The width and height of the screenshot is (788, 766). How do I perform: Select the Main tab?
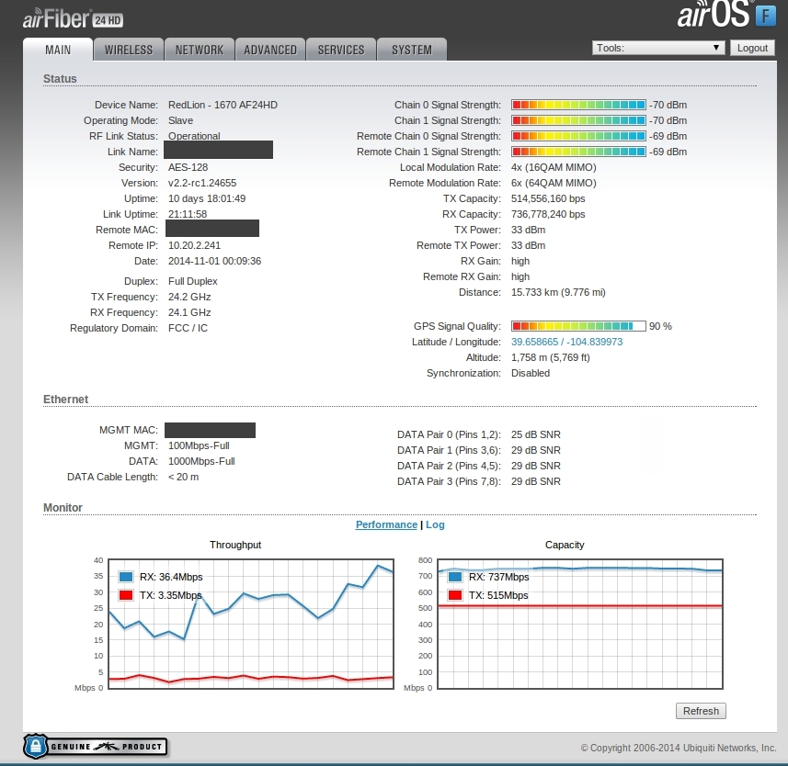[58, 50]
